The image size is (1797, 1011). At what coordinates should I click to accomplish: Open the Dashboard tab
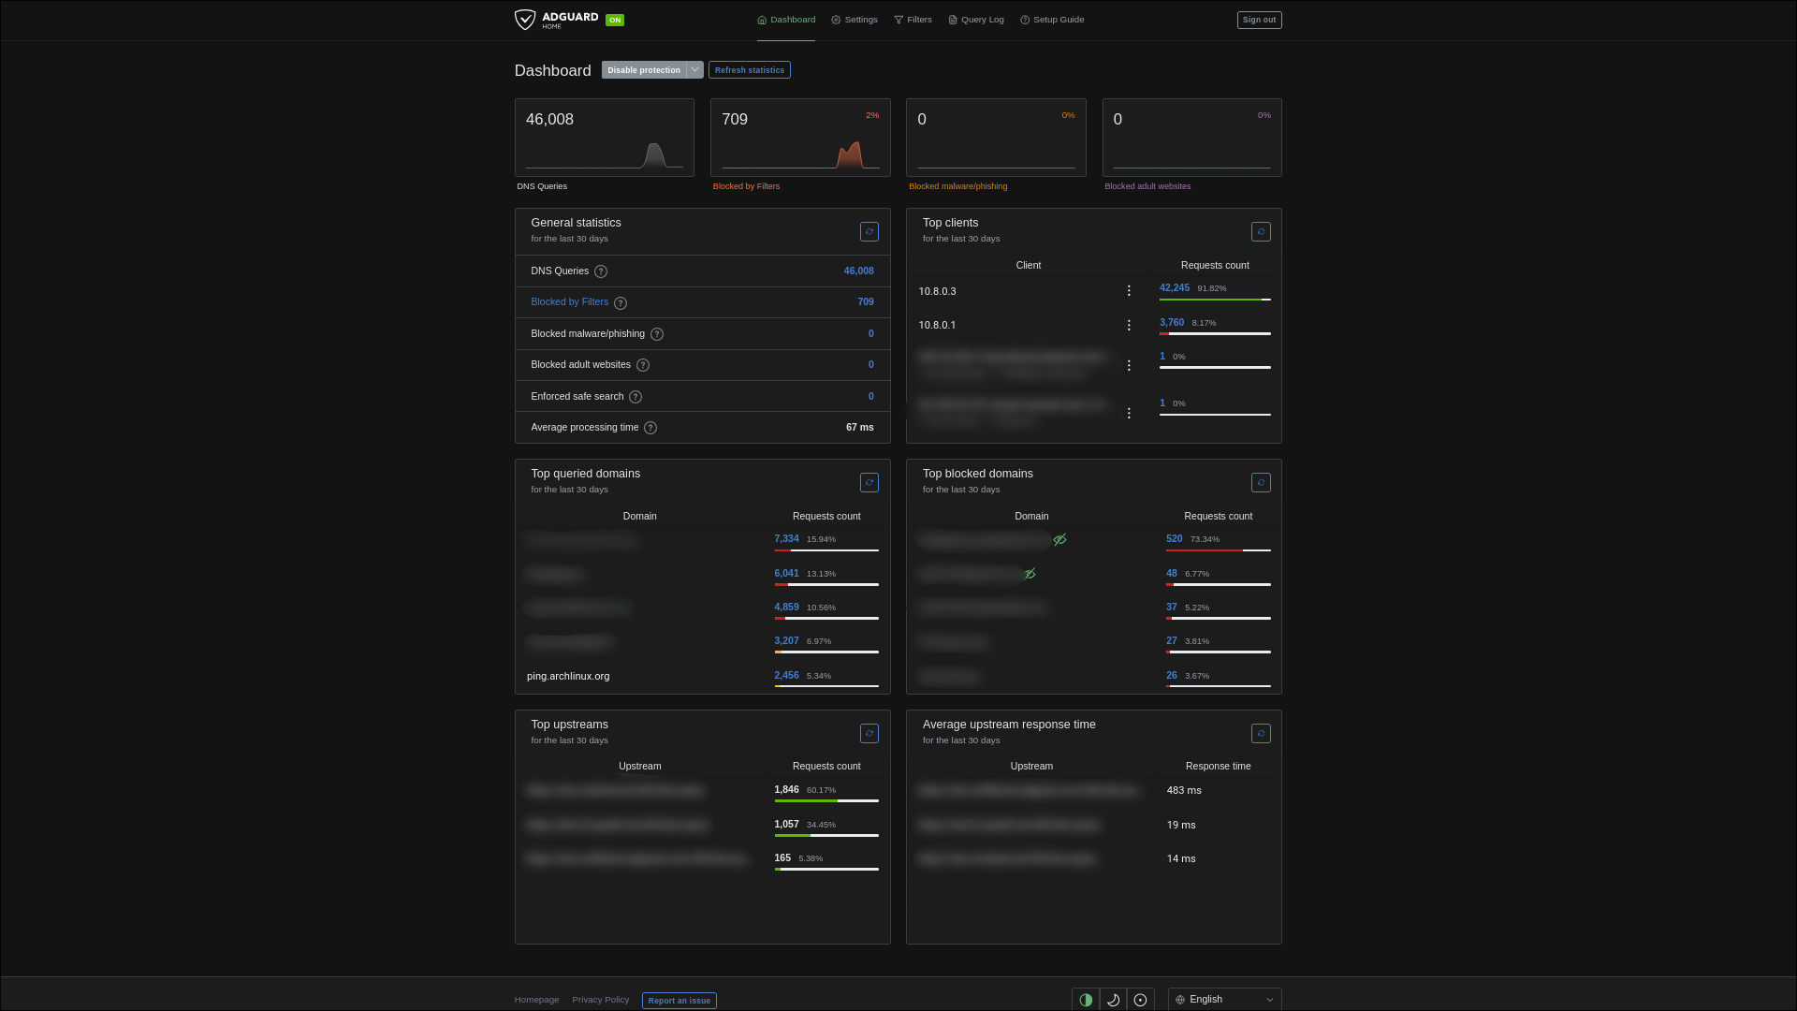pos(786,20)
